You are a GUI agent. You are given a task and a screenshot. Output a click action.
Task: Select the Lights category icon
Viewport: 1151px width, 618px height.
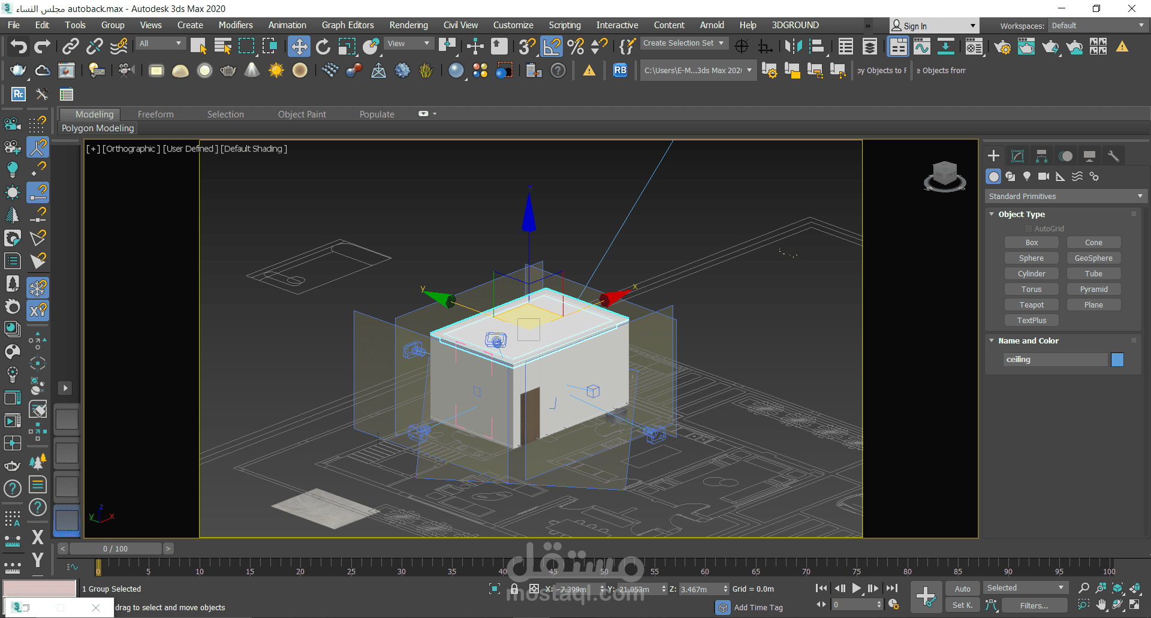1027,176
